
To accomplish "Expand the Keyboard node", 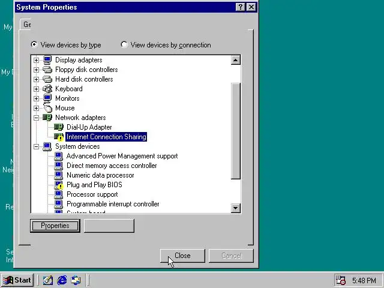I will tap(36, 89).
